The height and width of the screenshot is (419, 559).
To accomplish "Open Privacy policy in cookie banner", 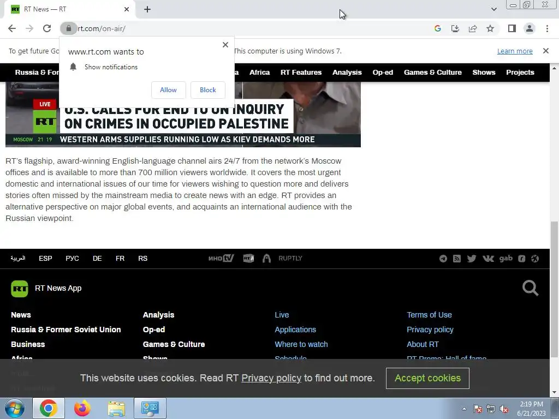I will tap(271, 378).
